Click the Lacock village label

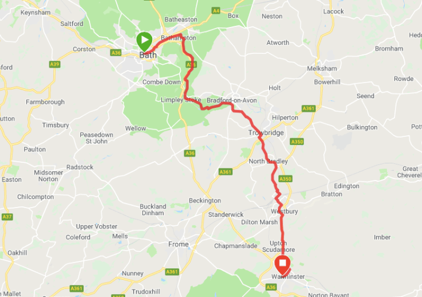[x=334, y=11]
